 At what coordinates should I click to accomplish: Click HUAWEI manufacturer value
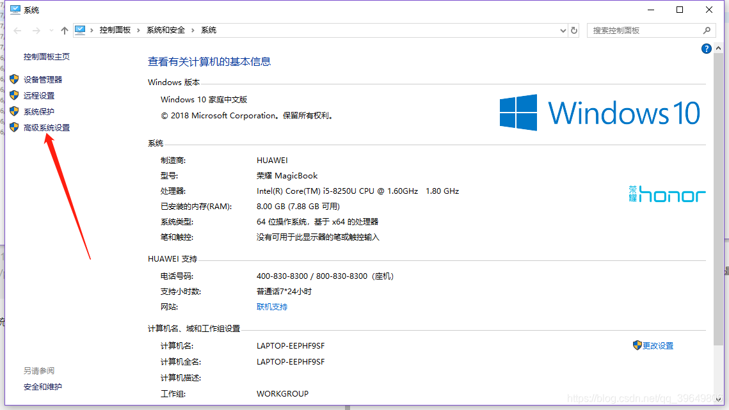click(x=272, y=161)
